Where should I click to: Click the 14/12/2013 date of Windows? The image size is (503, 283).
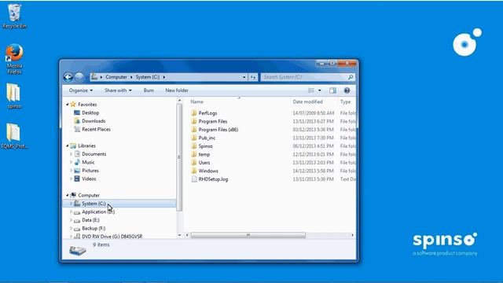313,171
